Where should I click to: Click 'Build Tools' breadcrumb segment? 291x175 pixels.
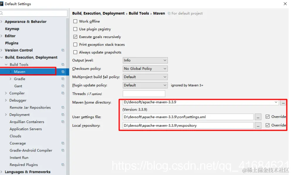click(x=139, y=13)
